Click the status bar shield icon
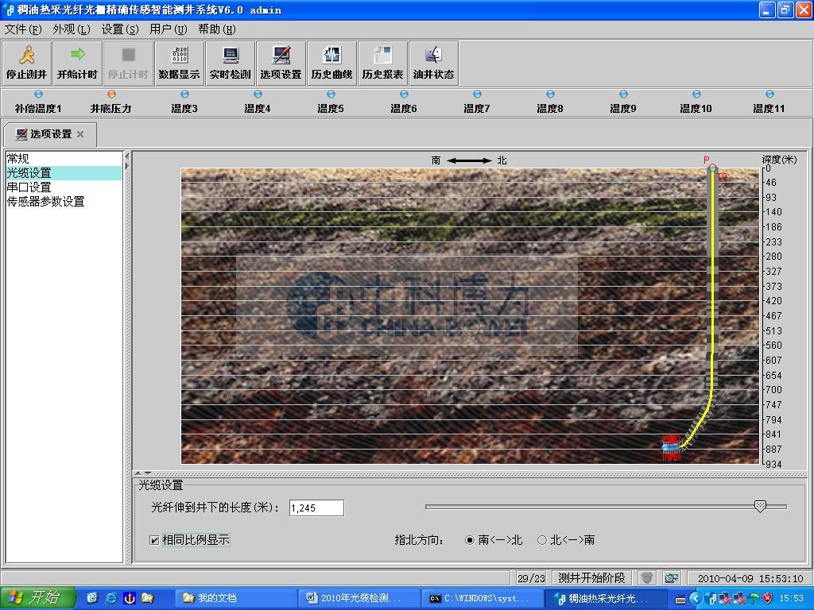The height and width of the screenshot is (610, 814). pyautogui.click(x=646, y=578)
